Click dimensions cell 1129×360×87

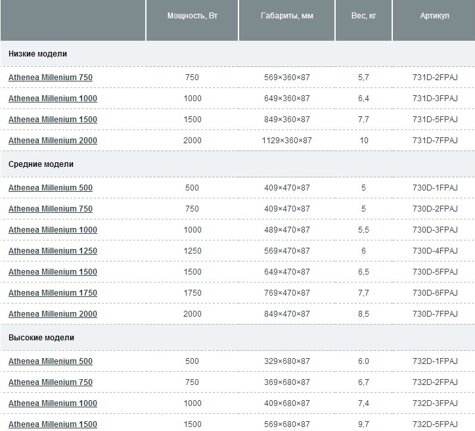point(287,141)
